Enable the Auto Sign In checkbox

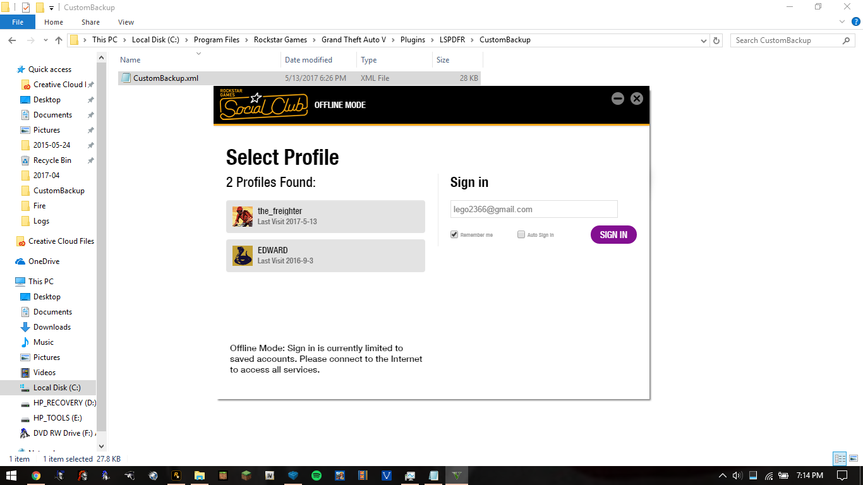521,235
